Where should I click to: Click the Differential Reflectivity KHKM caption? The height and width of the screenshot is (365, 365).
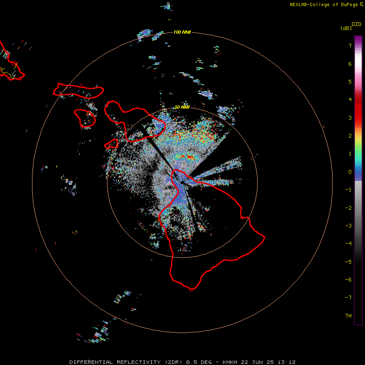(182, 362)
